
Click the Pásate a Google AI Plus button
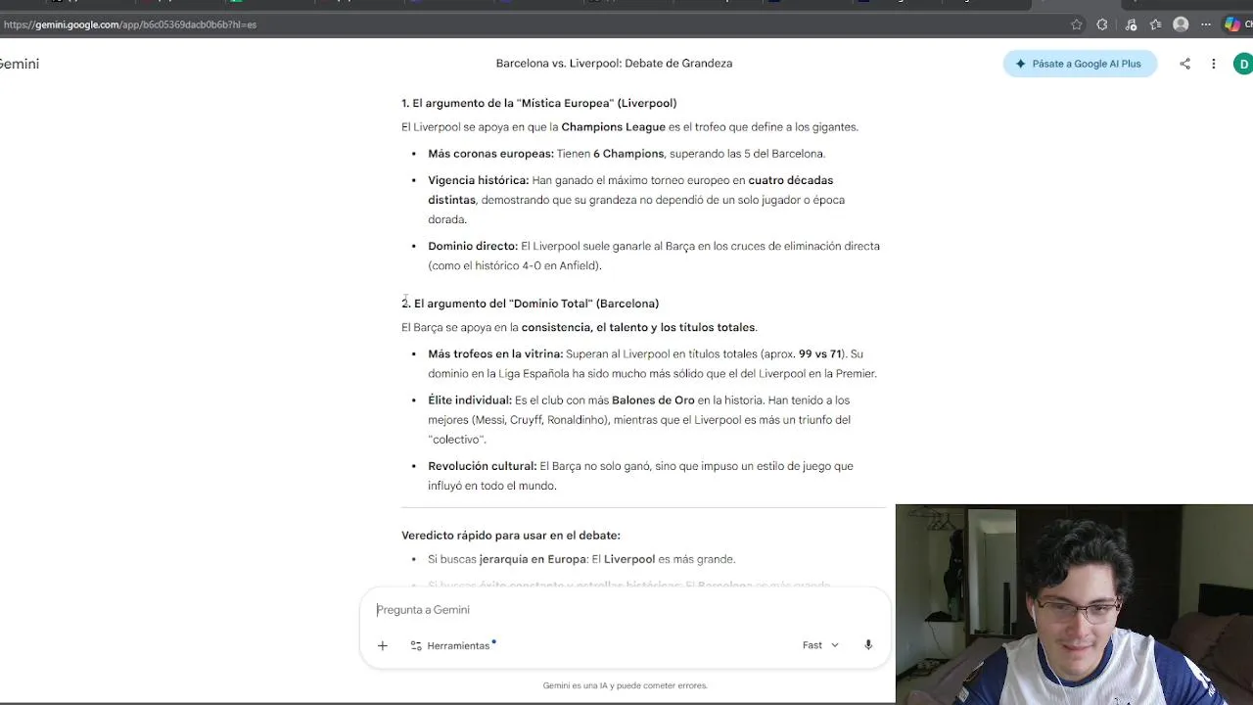click(1080, 64)
